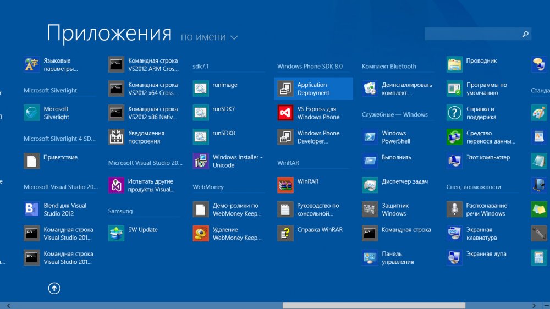Viewport: 550px width, 309px height.
Task: Open the calculator icon at far right
Action: tap(539, 258)
